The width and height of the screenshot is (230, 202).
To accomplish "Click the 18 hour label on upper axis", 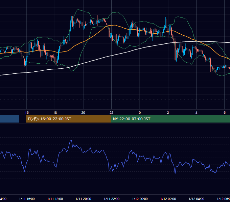I will (55, 113).
